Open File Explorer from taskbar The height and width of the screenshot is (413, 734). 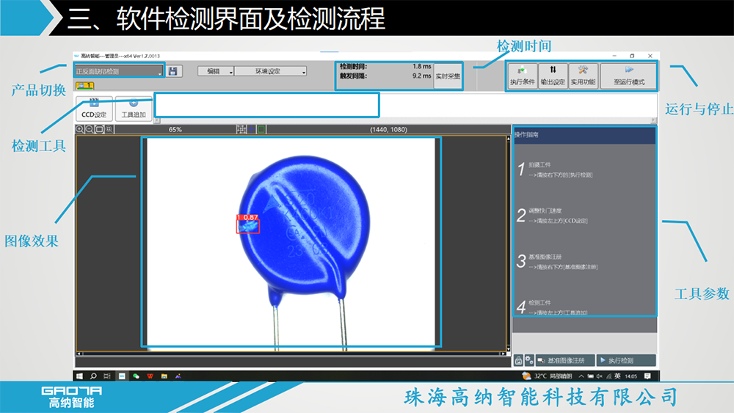click(164, 376)
